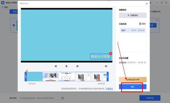The image size is (170, 103).
Task: Apply to all with the gold VIP button
Action: 133,79
